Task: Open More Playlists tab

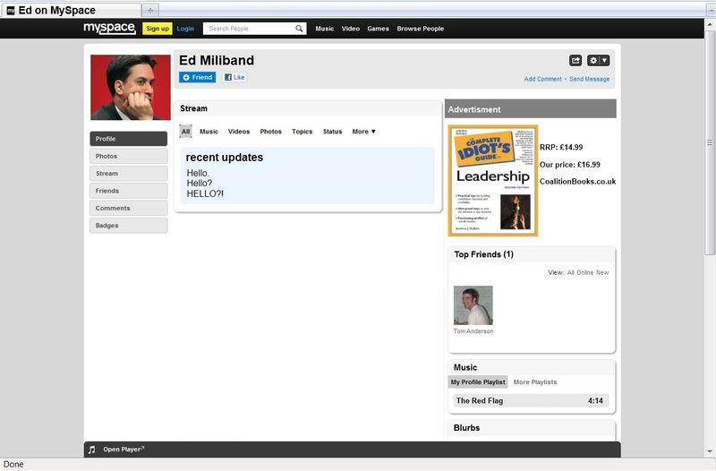Action: 535,382
